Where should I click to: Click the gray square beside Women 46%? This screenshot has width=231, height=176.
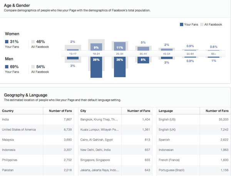33,42
